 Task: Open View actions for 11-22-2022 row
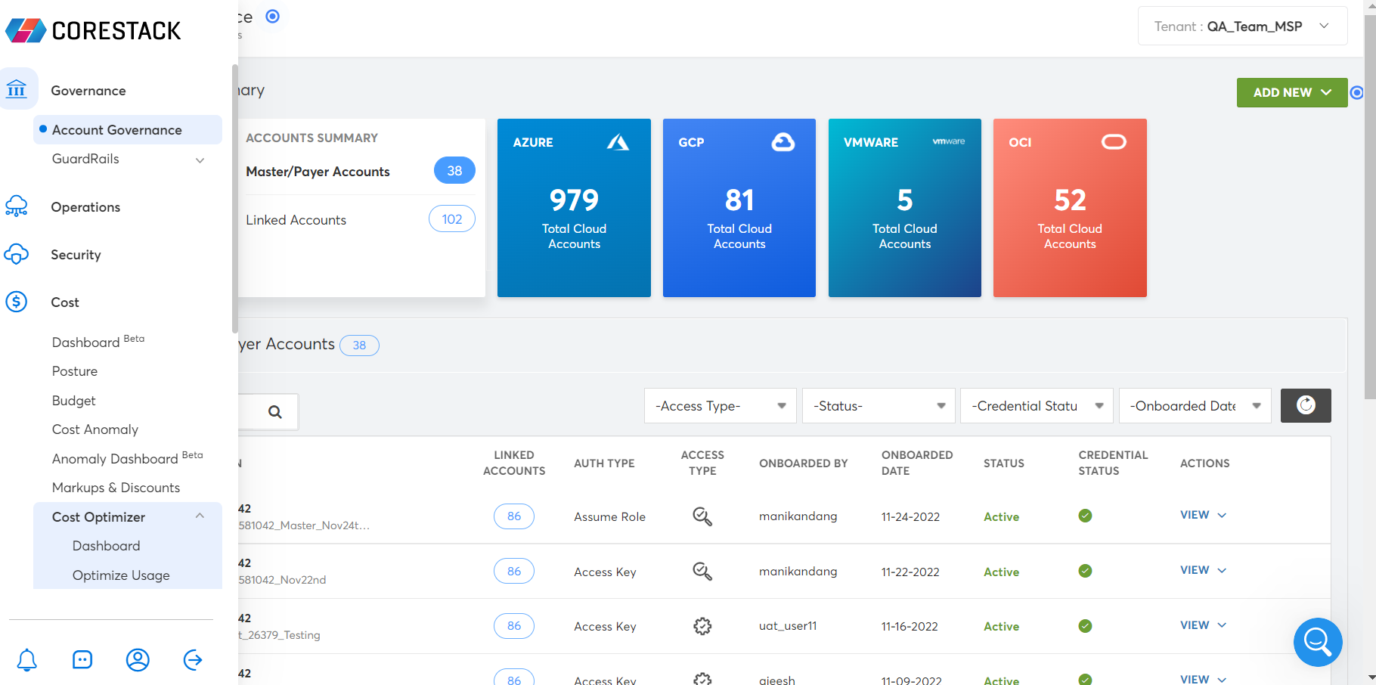click(1203, 570)
